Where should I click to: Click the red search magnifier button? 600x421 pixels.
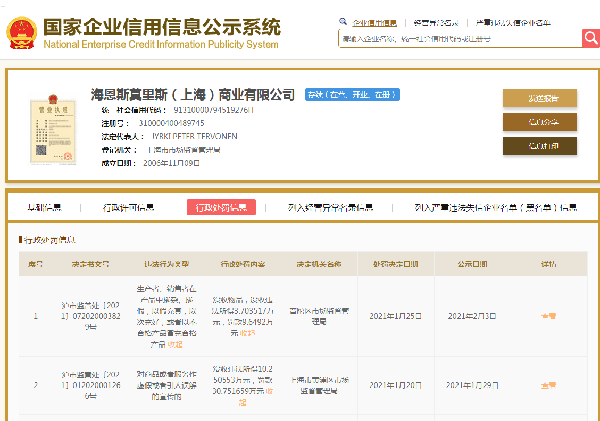(591, 38)
